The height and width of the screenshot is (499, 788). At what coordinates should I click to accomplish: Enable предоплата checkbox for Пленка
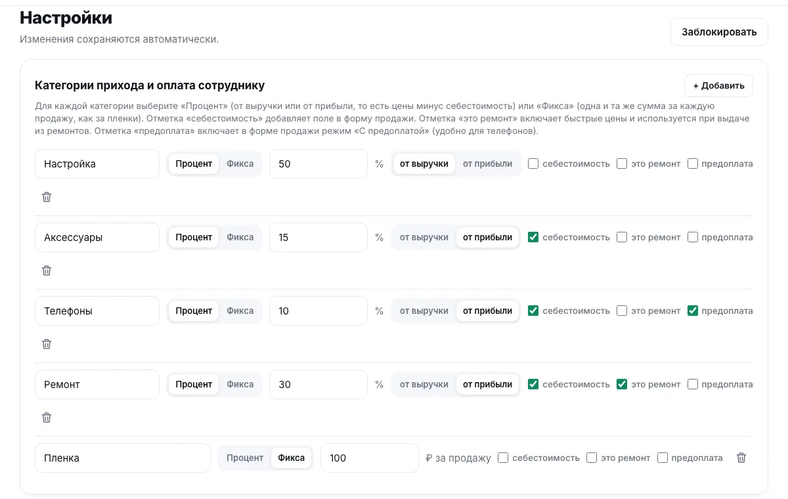point(663,458)
